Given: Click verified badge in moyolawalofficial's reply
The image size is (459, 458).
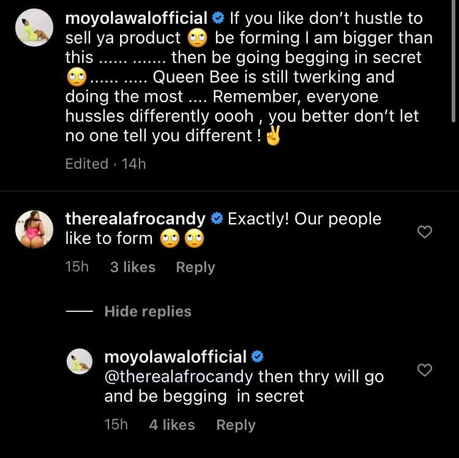Looking at the screenshot, I should click(258, 356).
